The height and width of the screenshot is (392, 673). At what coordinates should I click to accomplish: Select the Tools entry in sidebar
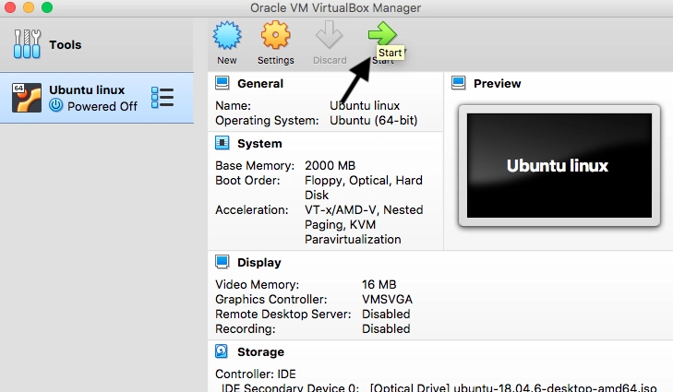[65, 44]
